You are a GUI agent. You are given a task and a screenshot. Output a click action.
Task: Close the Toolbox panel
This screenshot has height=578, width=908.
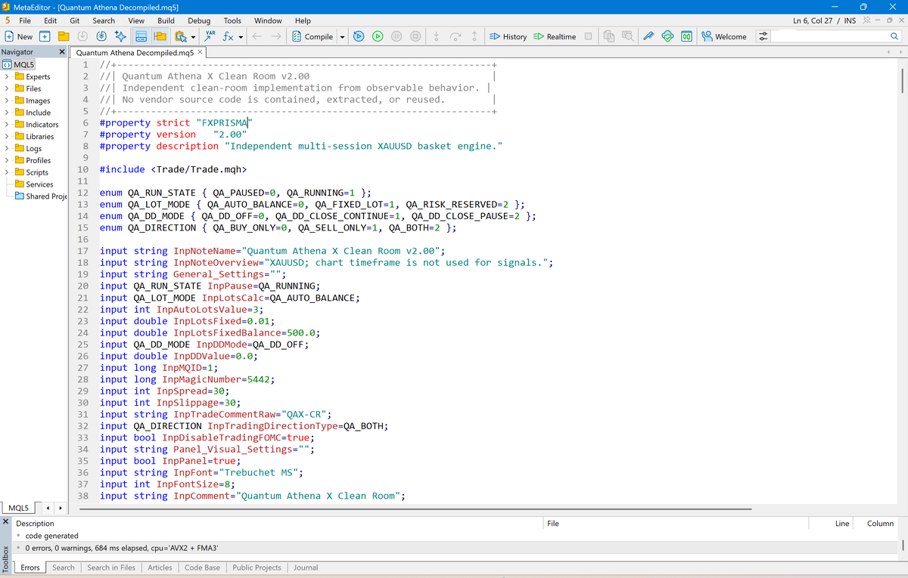pos(5,523)
